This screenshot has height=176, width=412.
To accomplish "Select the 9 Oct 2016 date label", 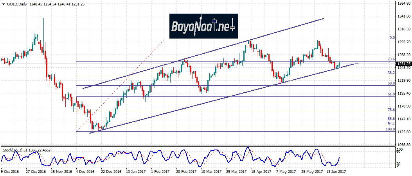I will pos(10,171).
